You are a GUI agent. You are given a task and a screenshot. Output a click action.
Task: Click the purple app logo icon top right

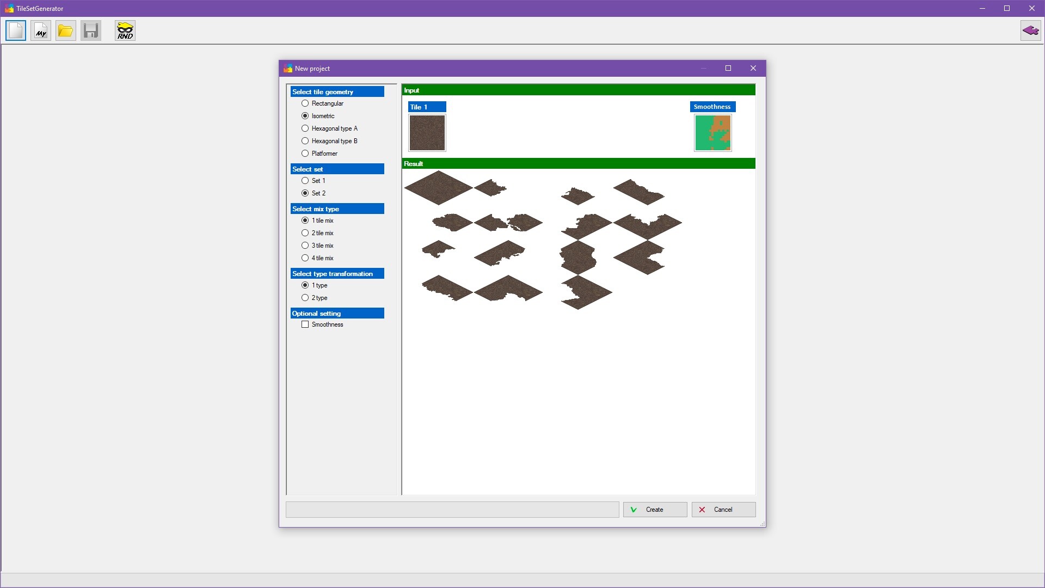pos(1031,30)
